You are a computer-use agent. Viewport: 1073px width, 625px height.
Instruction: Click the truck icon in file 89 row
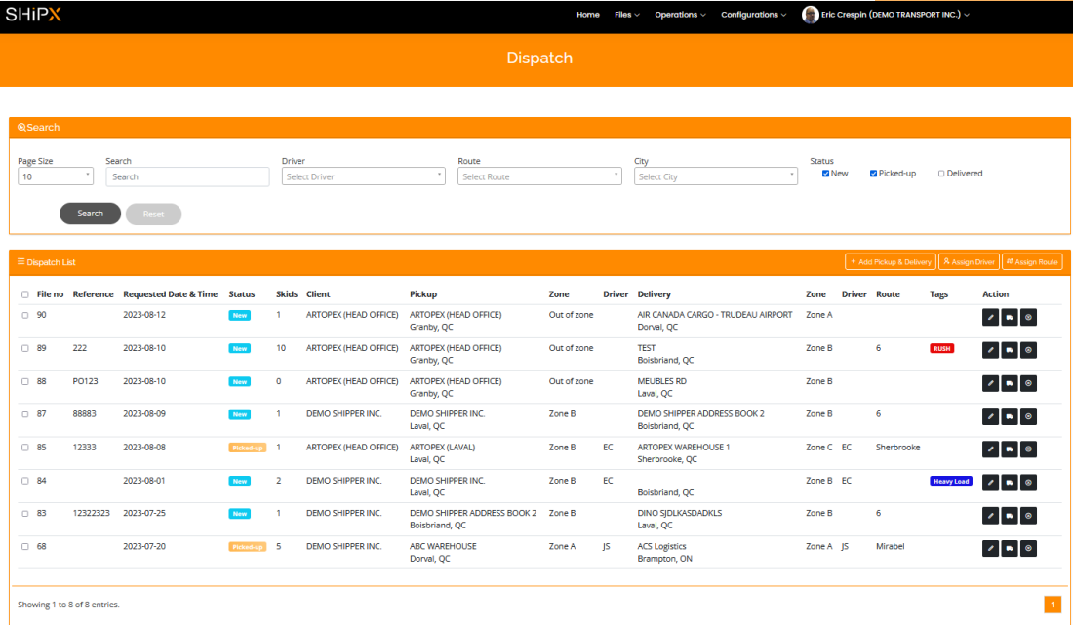coord(1010,350)
